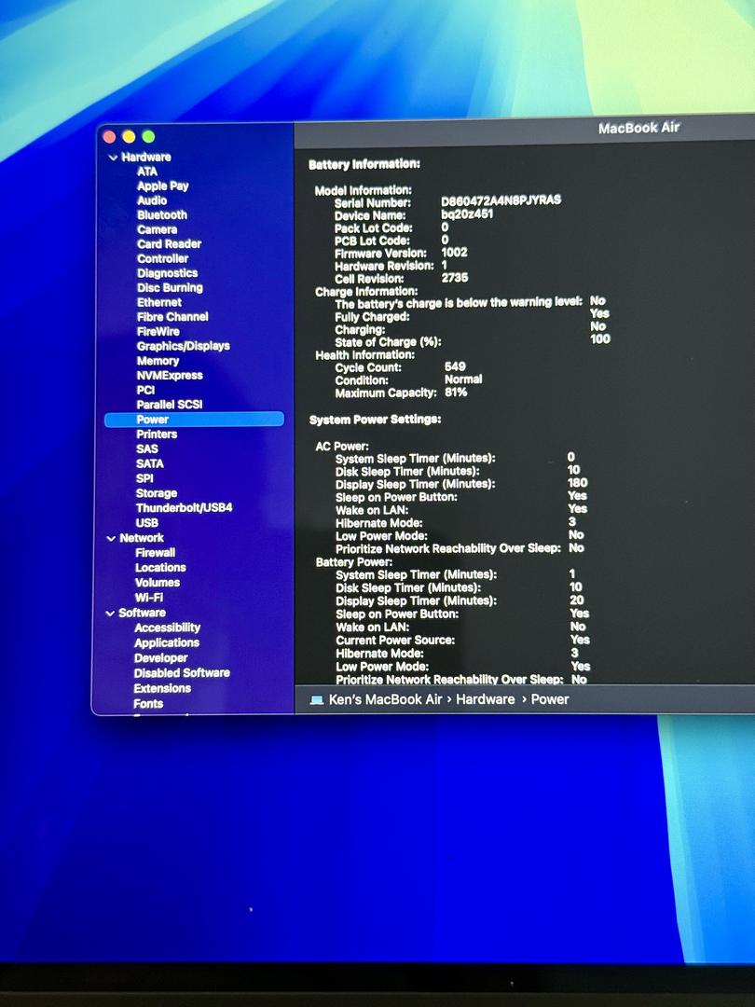755x1007 pixels.
Task: Select the highlighted Power sidebar item
Action: pos(194,420)
